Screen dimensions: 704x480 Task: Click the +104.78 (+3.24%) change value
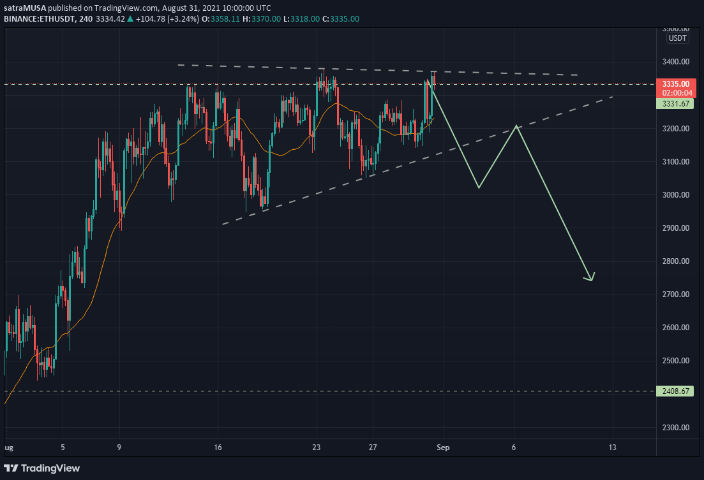click(x=167, y=19)
